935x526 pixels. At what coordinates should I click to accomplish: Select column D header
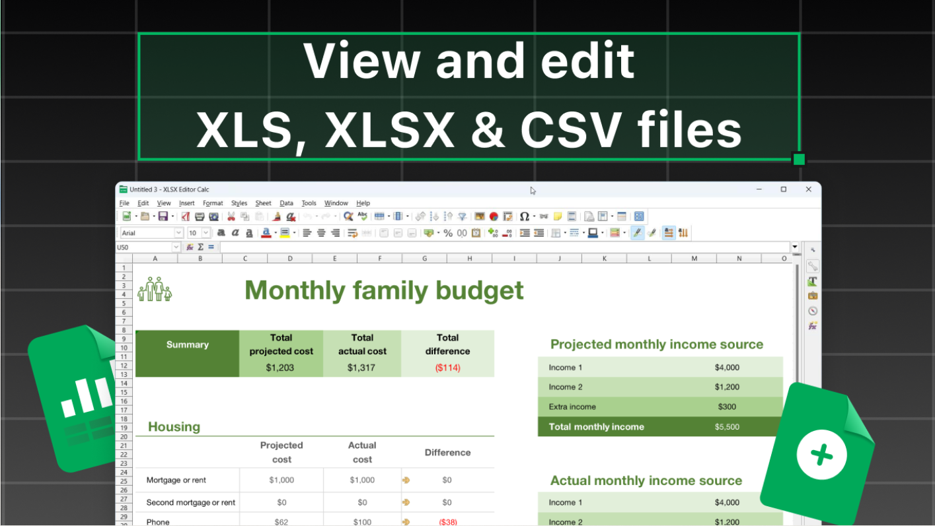pos(289,259)
